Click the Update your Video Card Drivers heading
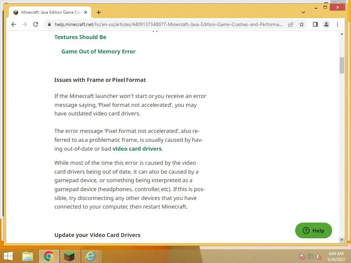Viewport: 351px width, 263px height. [x=97, y=235]
